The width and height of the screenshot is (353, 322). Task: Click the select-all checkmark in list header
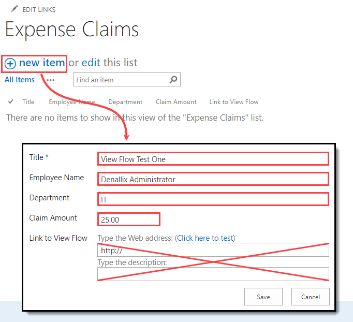coord(11,102)
